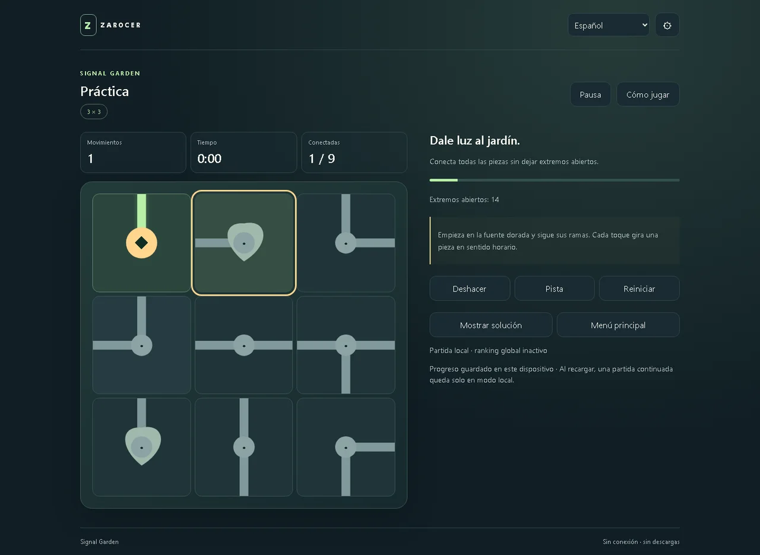Image resolution: width=760 pixels, height=555 pixels.
Task: Click the Zarocer Z logo icon
Action: coord(88,25)
